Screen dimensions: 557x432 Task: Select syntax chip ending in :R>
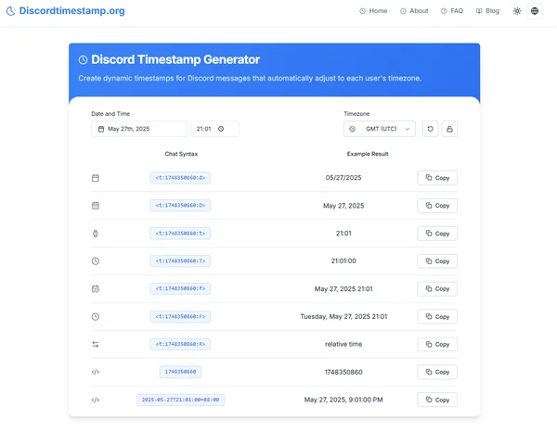180,344
